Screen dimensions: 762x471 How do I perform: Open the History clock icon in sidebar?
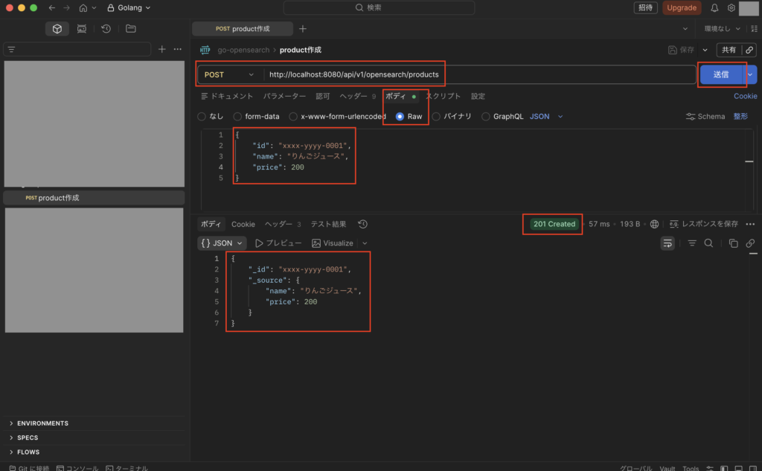coord(106,29)
